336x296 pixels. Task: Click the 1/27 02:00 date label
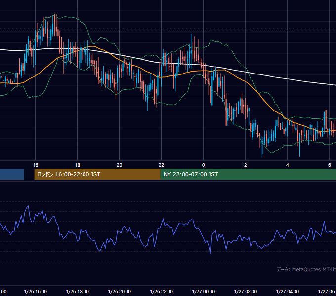tap(246, 292)
